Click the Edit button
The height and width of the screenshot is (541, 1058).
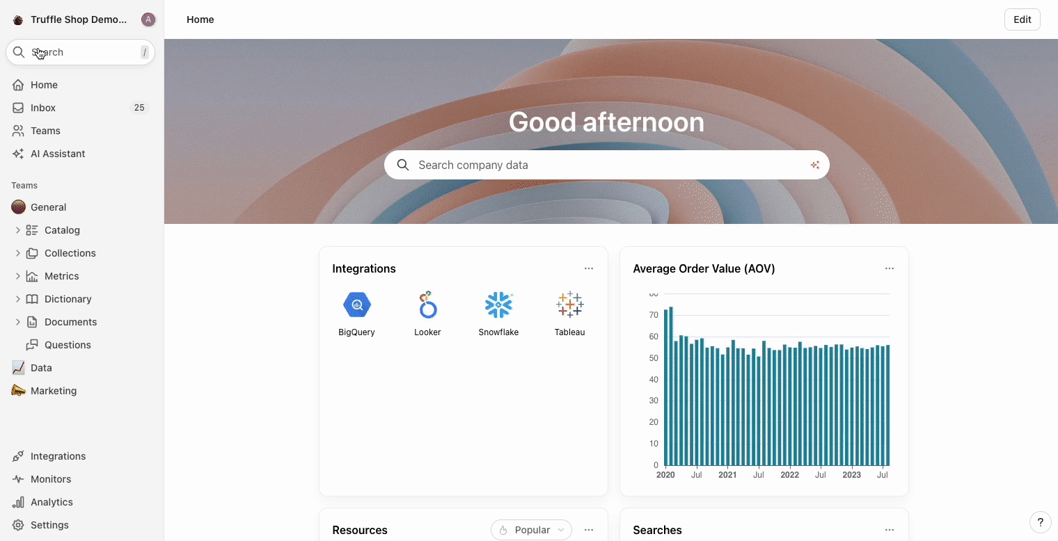1022,19
